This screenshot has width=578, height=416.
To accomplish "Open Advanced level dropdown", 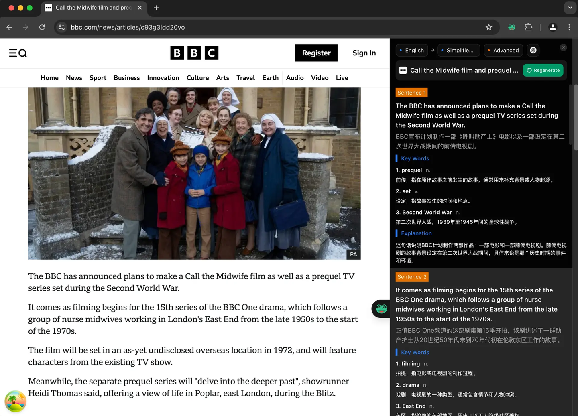I will [x=503, y=50].
